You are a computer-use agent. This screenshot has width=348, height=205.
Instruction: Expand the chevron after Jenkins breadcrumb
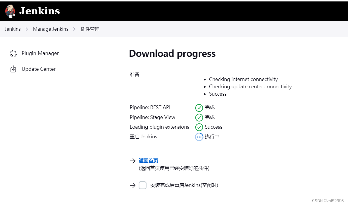pyautogui.click(x=27, y=29)
